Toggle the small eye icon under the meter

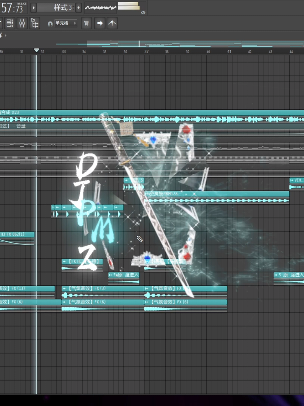[x=143, y=13]
